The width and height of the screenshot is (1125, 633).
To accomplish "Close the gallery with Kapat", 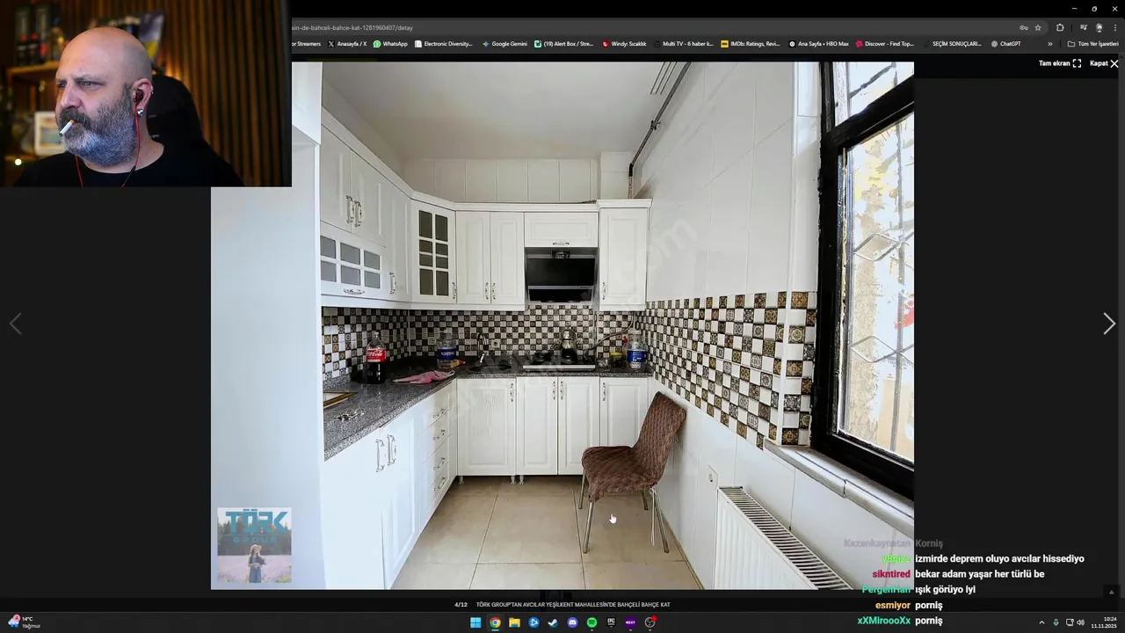I will pyautogui.click(x=1104, y=63).
